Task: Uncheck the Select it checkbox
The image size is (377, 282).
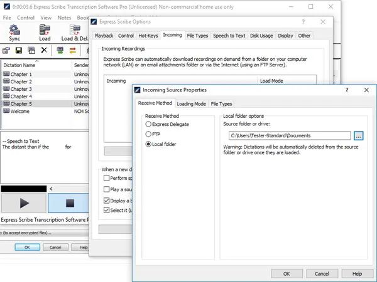Action: point(106,211)
